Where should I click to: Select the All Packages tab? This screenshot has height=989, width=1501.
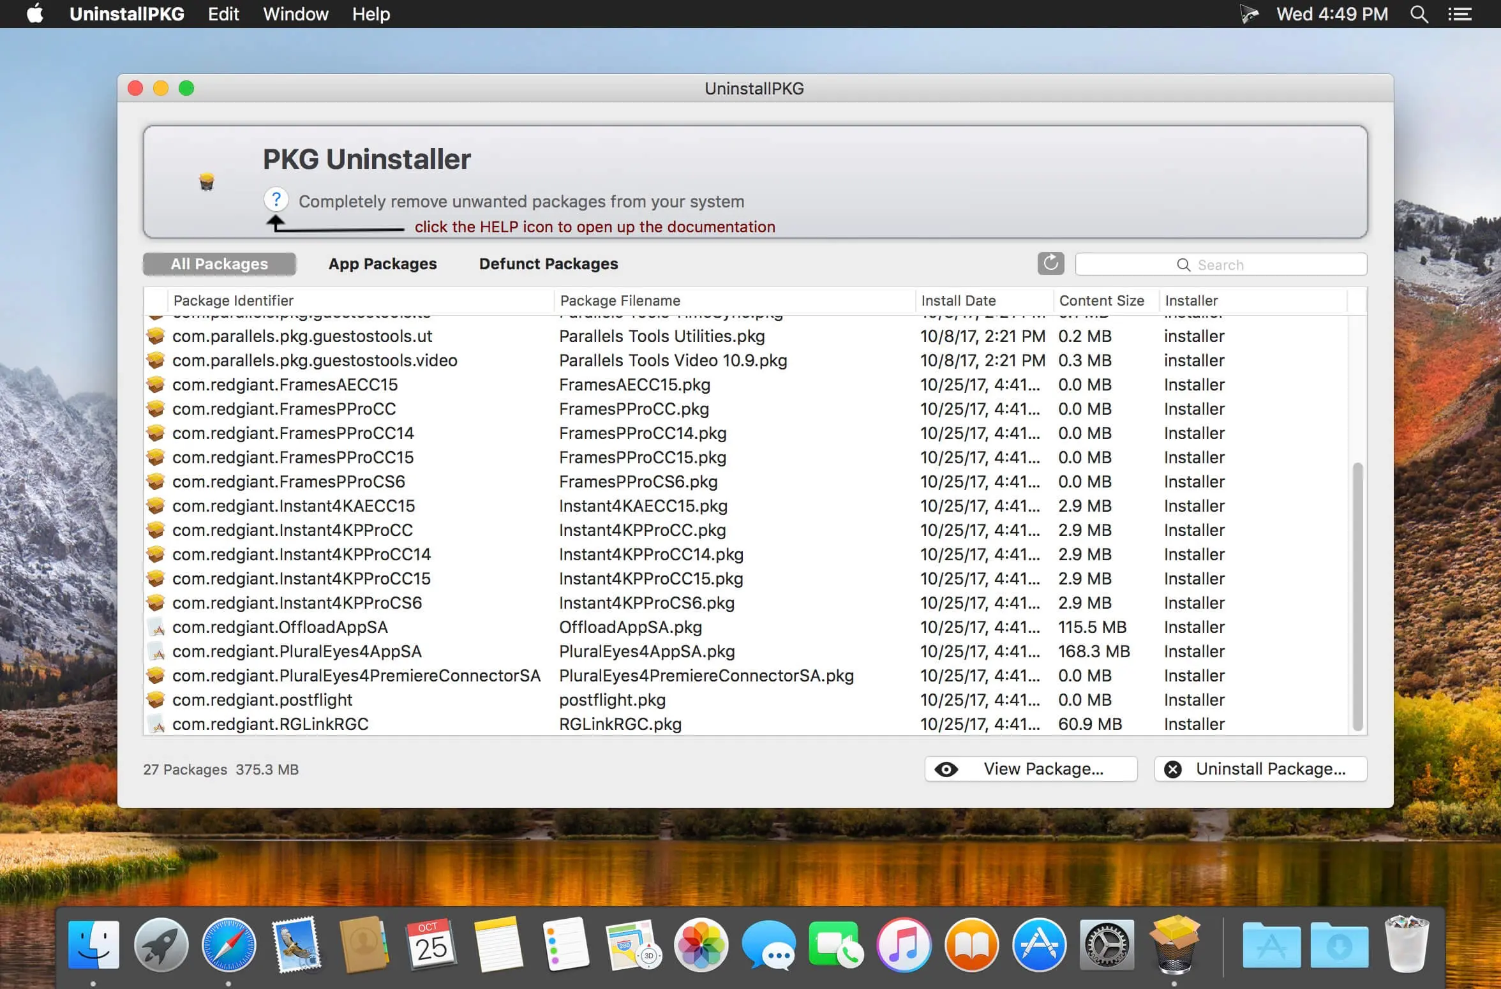[218, 263]
